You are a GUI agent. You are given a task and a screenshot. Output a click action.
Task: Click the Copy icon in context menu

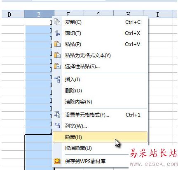point(57,22)
